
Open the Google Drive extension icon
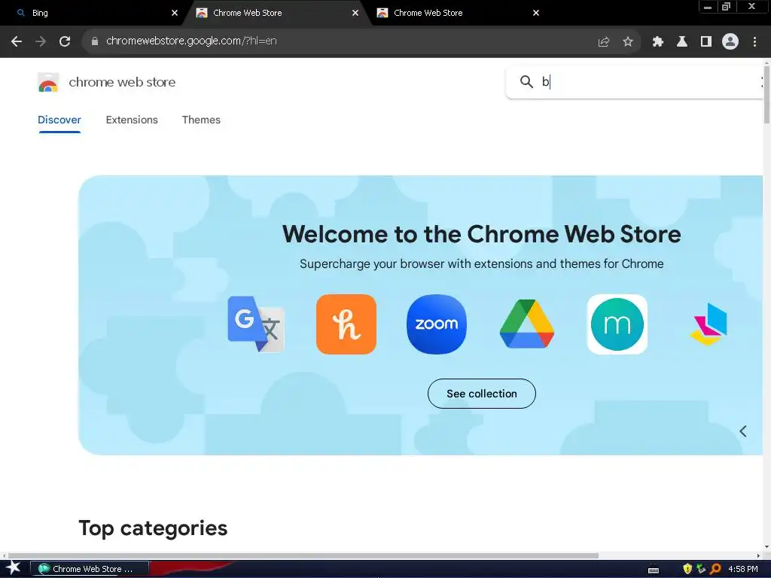[526, 324]
